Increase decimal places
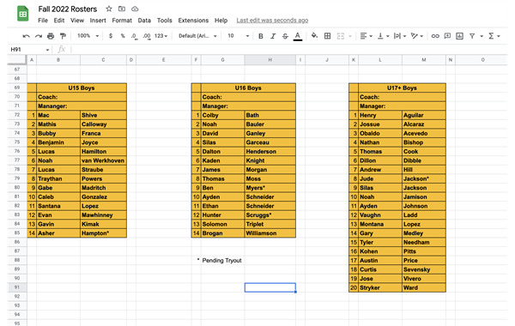The width and height of the screenshot is (515, 326). pos(147,36)
